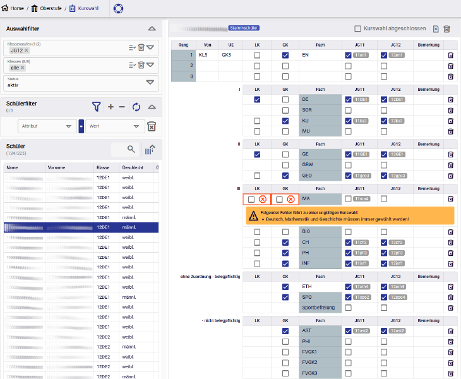Click the Schülerfilter funnel icon
This screenshot has height=379, width=461.
coord(96,107)
